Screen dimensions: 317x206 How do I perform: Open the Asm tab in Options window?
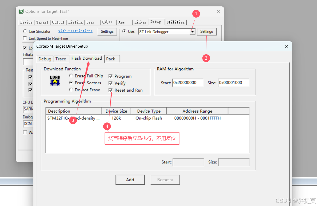point(122,22)
